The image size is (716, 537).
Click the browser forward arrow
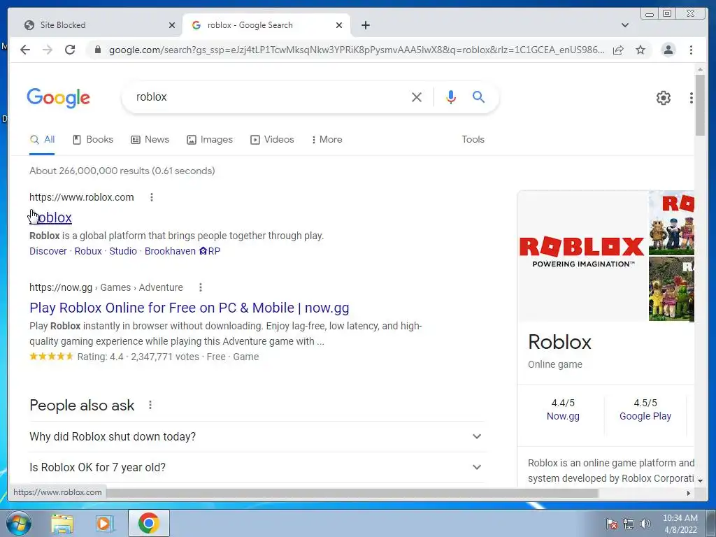48,50
